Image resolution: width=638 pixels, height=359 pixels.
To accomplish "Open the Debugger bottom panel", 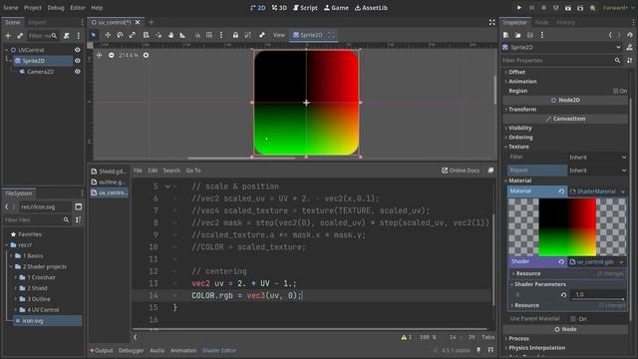I will point(131,350).
